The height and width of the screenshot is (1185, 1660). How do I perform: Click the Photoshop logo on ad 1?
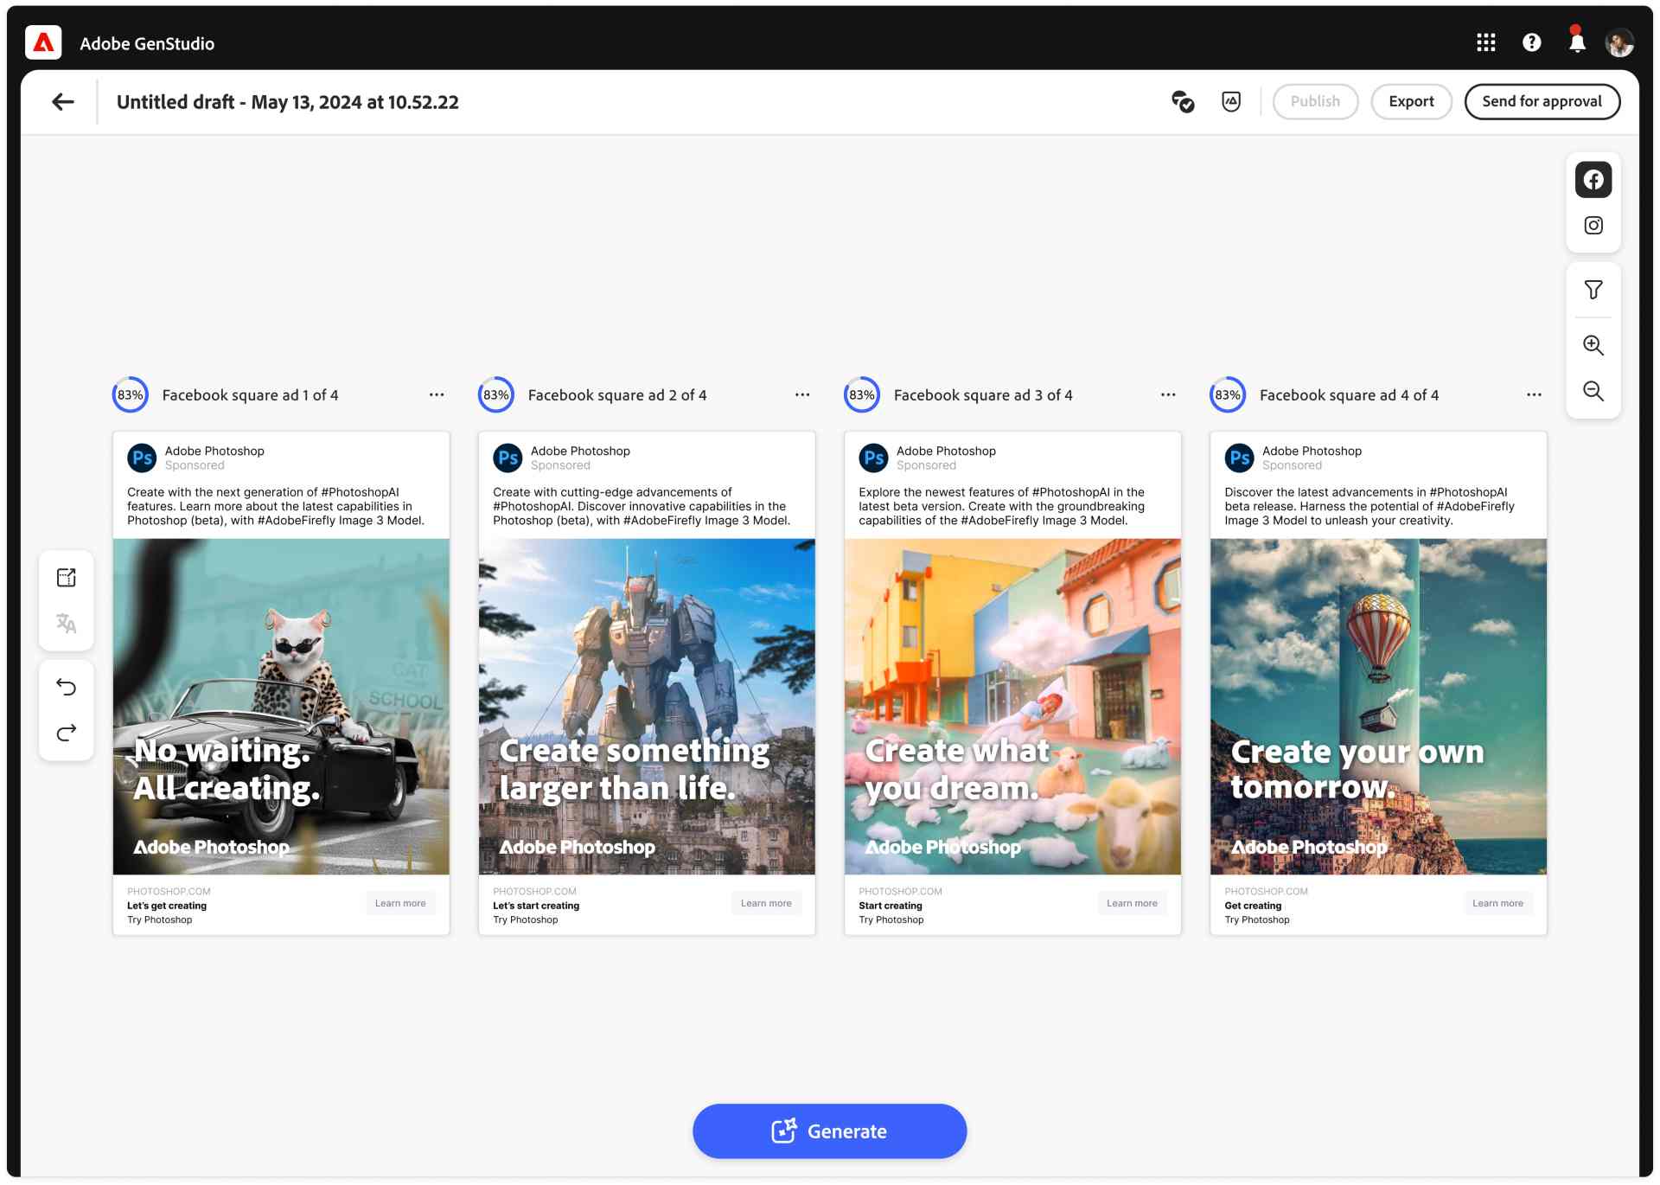point(142,458)
